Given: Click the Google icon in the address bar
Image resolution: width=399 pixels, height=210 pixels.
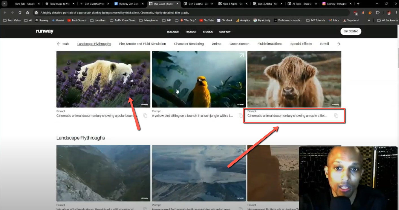Looking at the screenshot, I should [x=36, y=12].
